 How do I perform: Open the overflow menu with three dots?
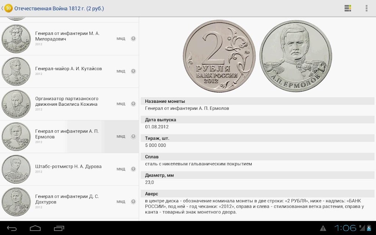(x=366, y=8)
